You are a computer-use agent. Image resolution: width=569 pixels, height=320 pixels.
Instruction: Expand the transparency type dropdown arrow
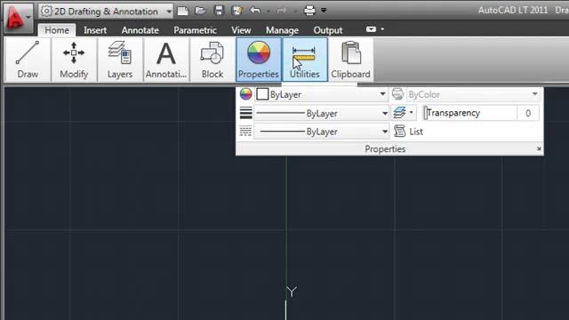point(411,113)
